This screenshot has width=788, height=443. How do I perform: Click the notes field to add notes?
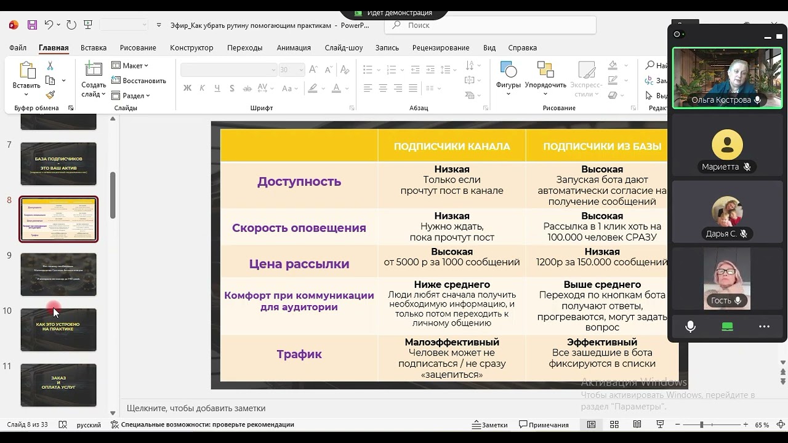pyautogui.click(x=394, y=408)
